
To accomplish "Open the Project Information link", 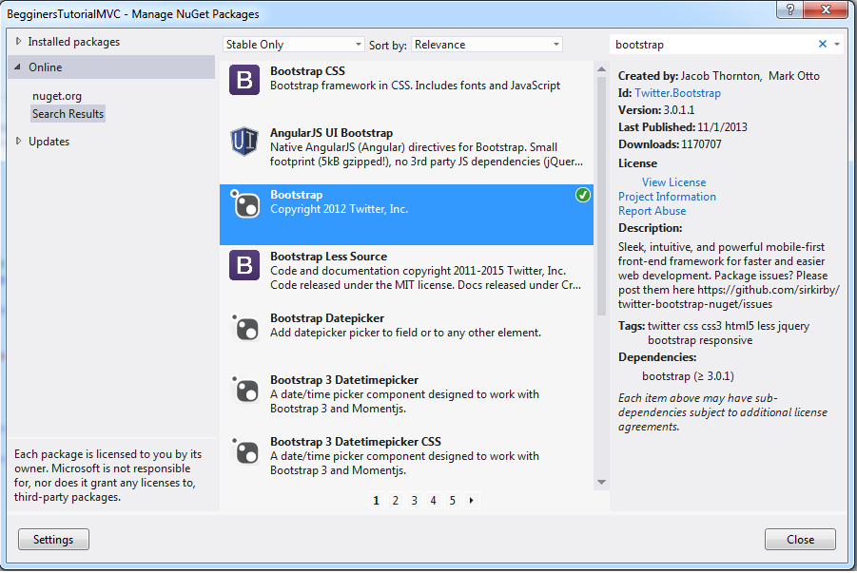I will (667, 197).
